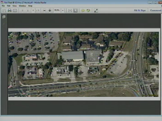Click the page number input field

(x=33, y=10)
